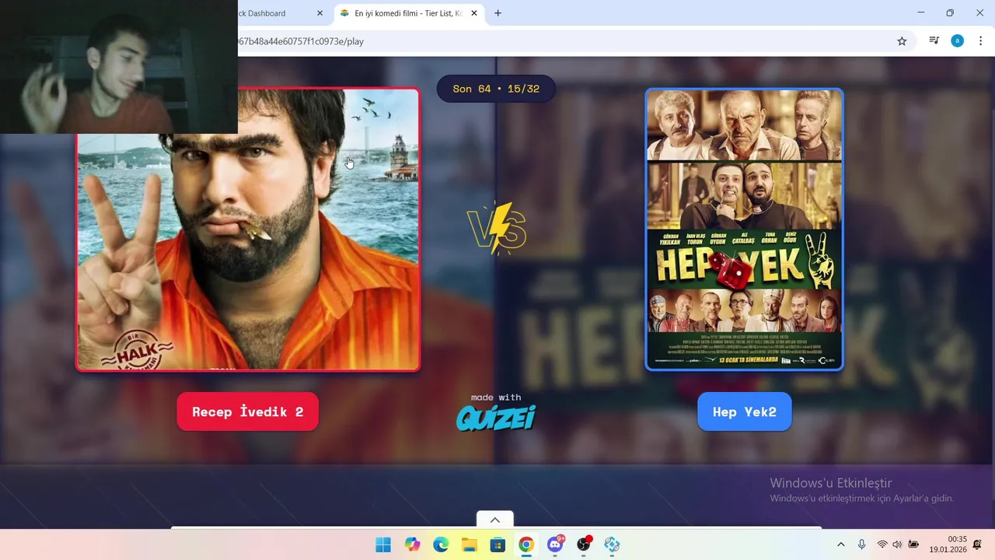Expand the bottom panel chevron
The image size is (995, 560).
pyautogui.click(x=494, y=520)
